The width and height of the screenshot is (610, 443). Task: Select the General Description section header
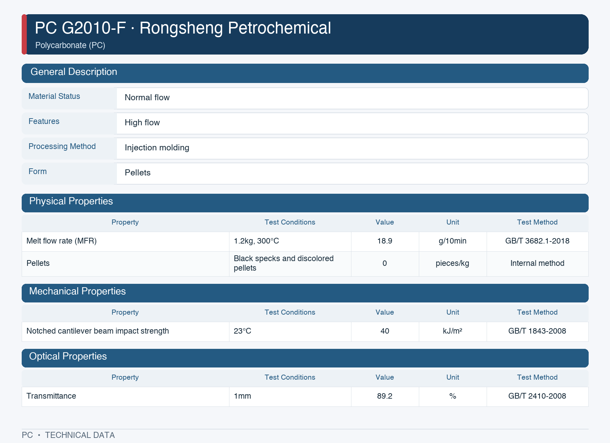click(x=305, y=73)
